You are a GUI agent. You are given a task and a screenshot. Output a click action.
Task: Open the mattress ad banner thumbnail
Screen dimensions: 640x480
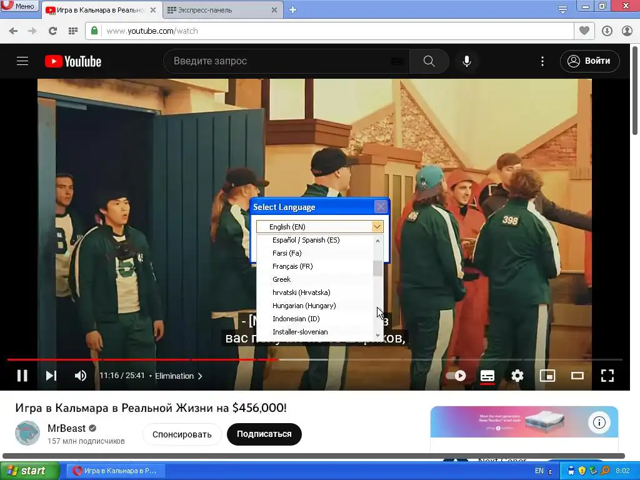pos(524,422)
